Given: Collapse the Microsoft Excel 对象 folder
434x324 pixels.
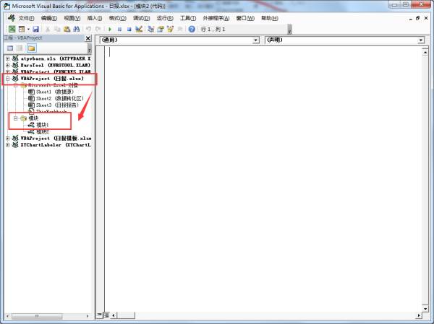Looking at the screenshot, I should (x=16, y=85).
